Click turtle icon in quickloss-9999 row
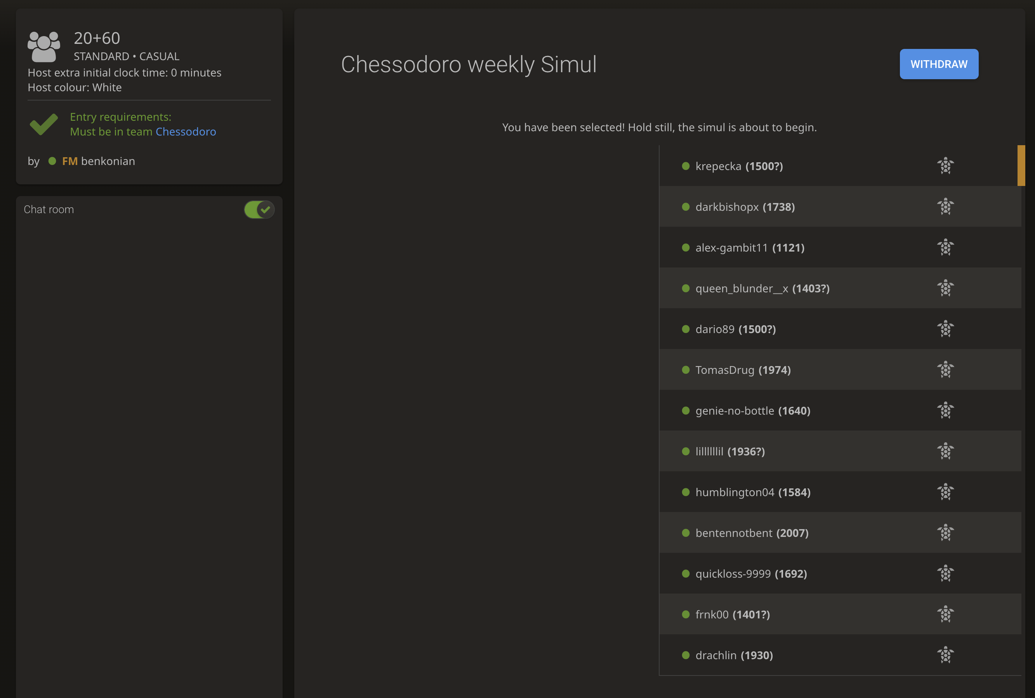The height and width of the screenshot is (698, 1035). [945, 573]
